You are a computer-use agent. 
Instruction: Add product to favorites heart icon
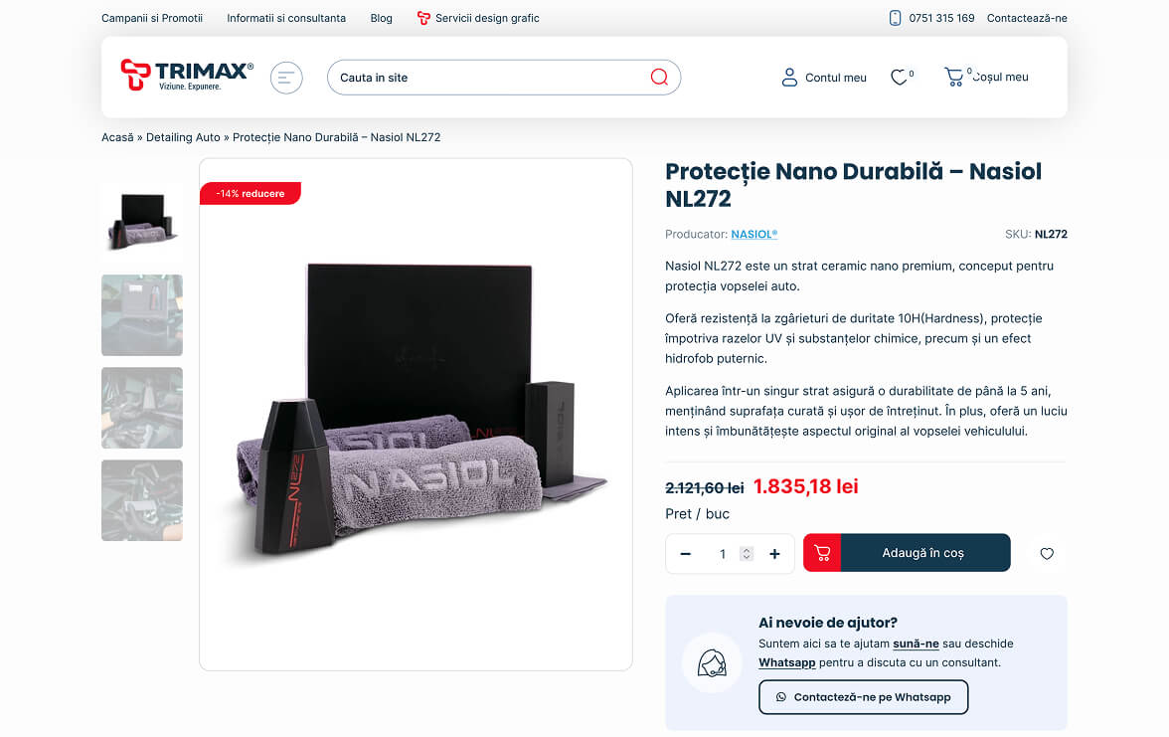coord(1047,553)
